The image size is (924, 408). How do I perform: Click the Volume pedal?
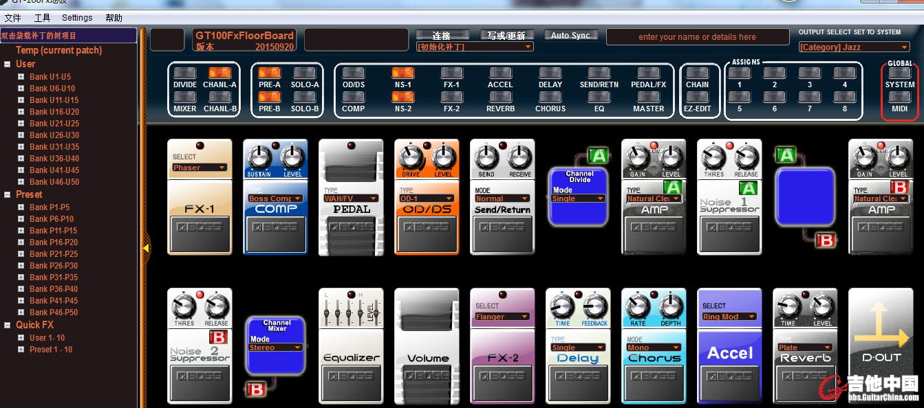(427, 345)
